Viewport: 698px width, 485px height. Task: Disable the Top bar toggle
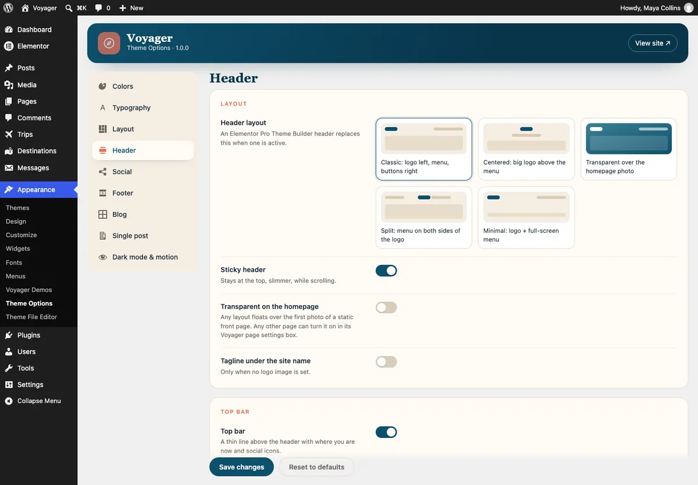click(386, 432)
